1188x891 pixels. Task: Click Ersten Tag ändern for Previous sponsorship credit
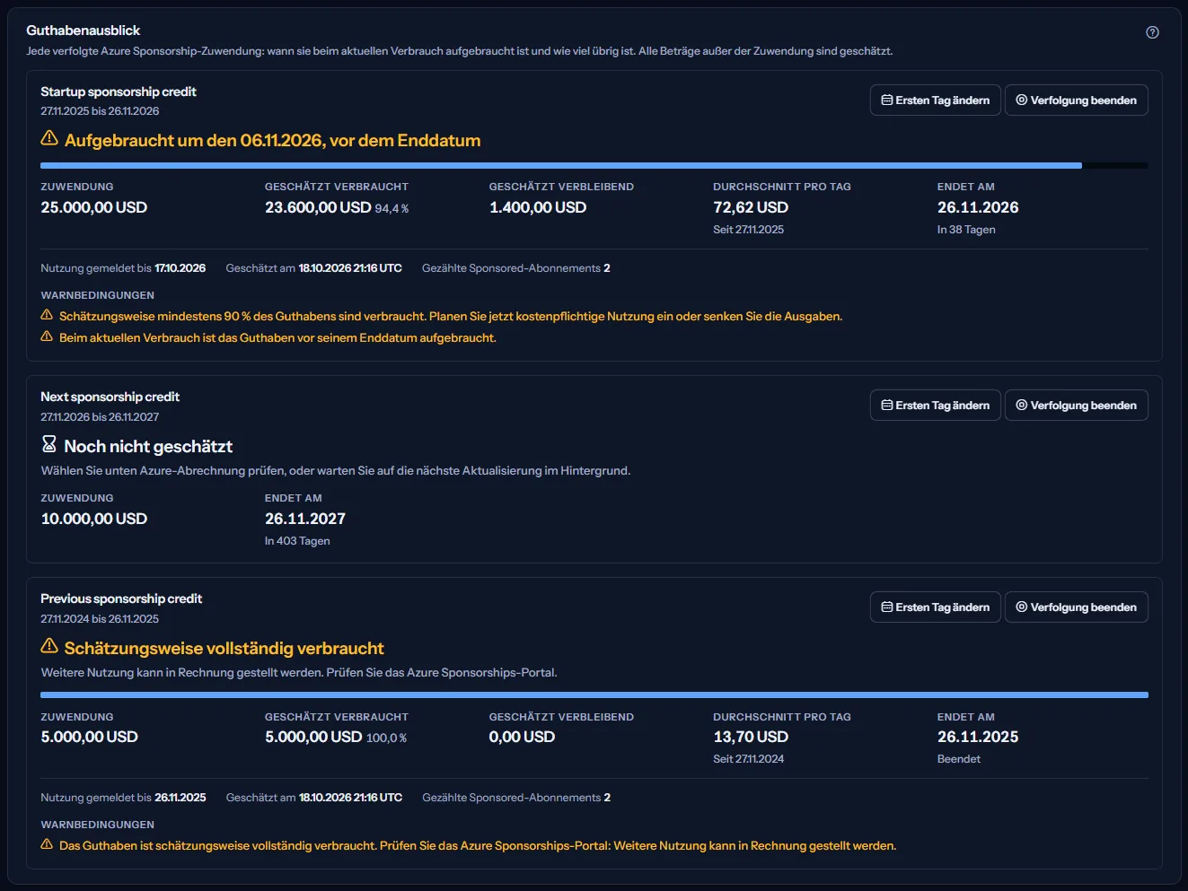point(935,607)
